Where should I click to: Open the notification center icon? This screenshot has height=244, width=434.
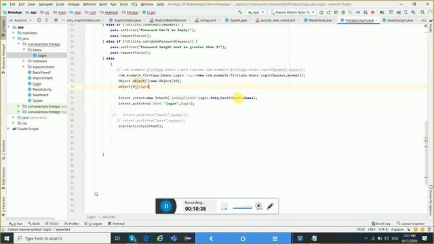[x=425, y=238]
